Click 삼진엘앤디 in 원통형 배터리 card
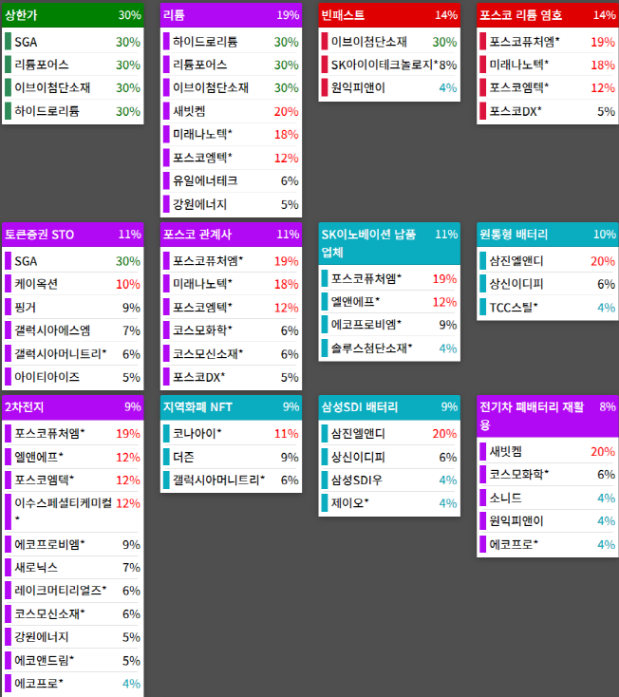This screenshot has width=619, height=697. point(548,261)
